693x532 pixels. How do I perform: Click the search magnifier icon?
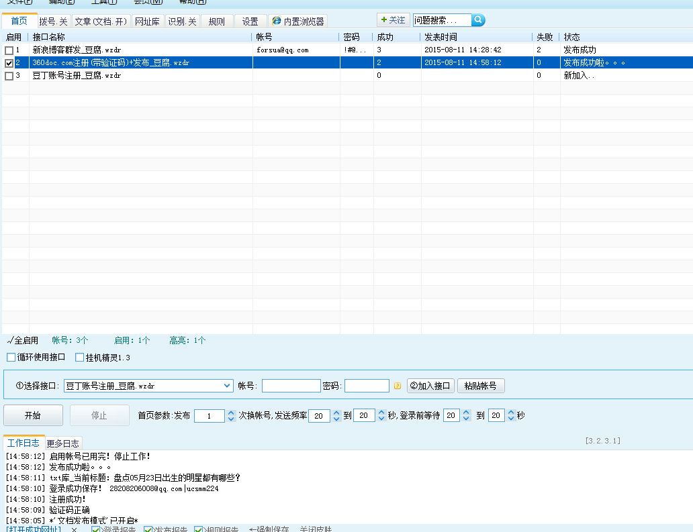click(478, 20)
